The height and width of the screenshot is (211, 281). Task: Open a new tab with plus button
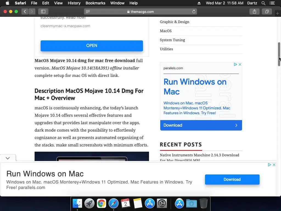click(277, 13)
